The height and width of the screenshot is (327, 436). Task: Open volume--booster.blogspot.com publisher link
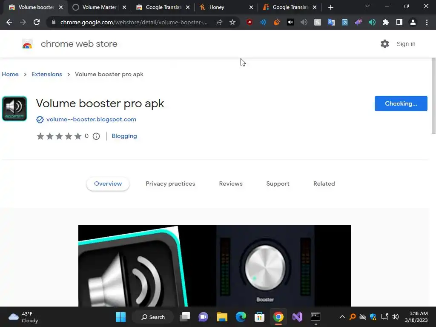[91, 119]
